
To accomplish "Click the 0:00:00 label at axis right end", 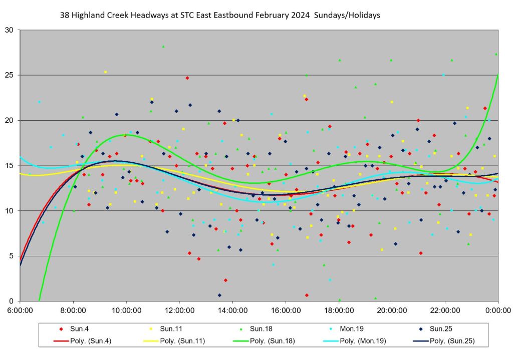I will 498,310.
